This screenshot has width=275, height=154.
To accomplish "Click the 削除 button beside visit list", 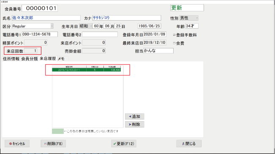I will pyautogui.click(x=134, y=124).
